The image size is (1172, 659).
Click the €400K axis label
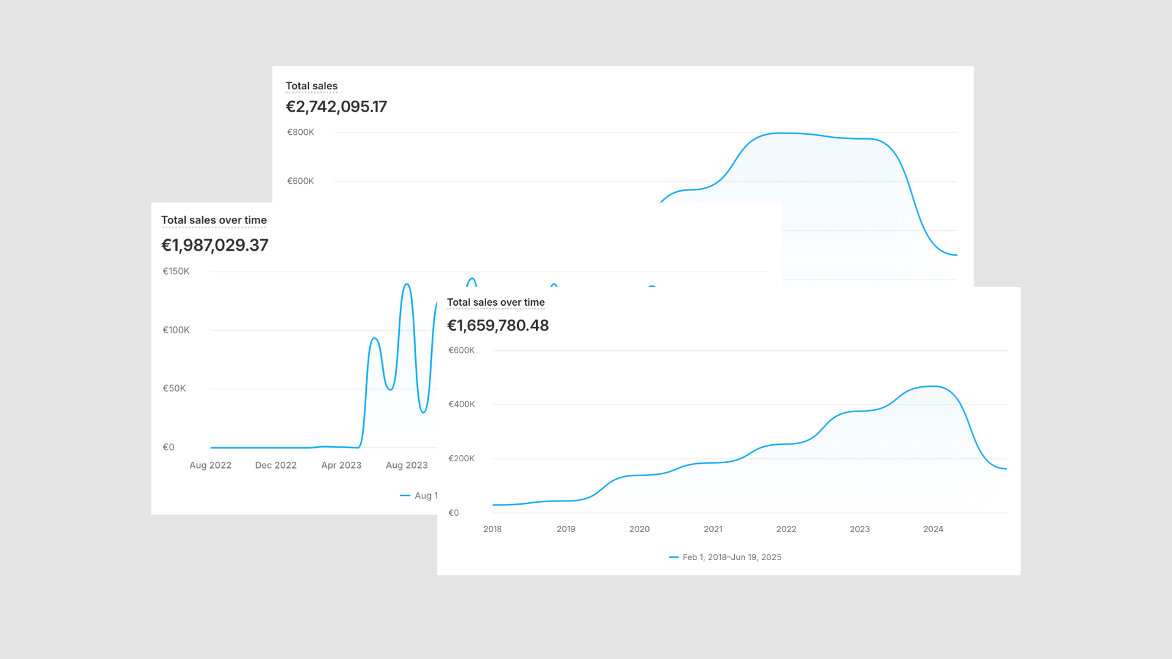coord(461,404)
